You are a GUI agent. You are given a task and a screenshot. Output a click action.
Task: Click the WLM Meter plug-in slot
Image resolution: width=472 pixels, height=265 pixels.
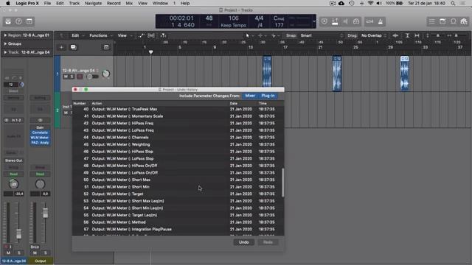pos(40,138)
